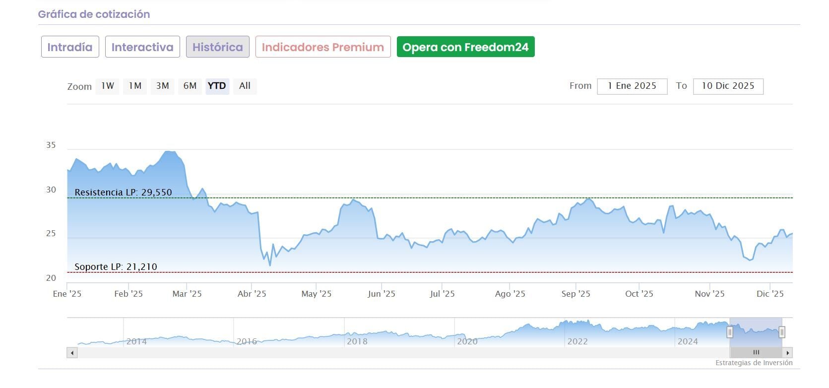
Task: Set zoom range to 1W
Action: 108,86
